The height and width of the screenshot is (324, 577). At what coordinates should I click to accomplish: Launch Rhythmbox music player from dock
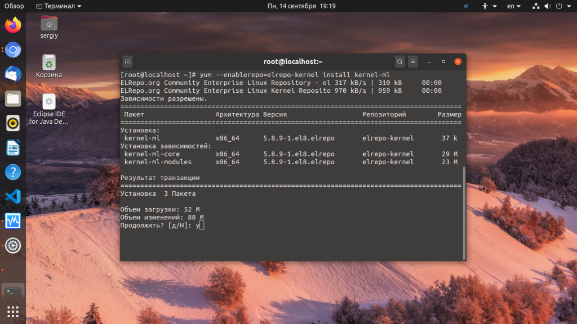pyautogui.click(x=13, y=123)
